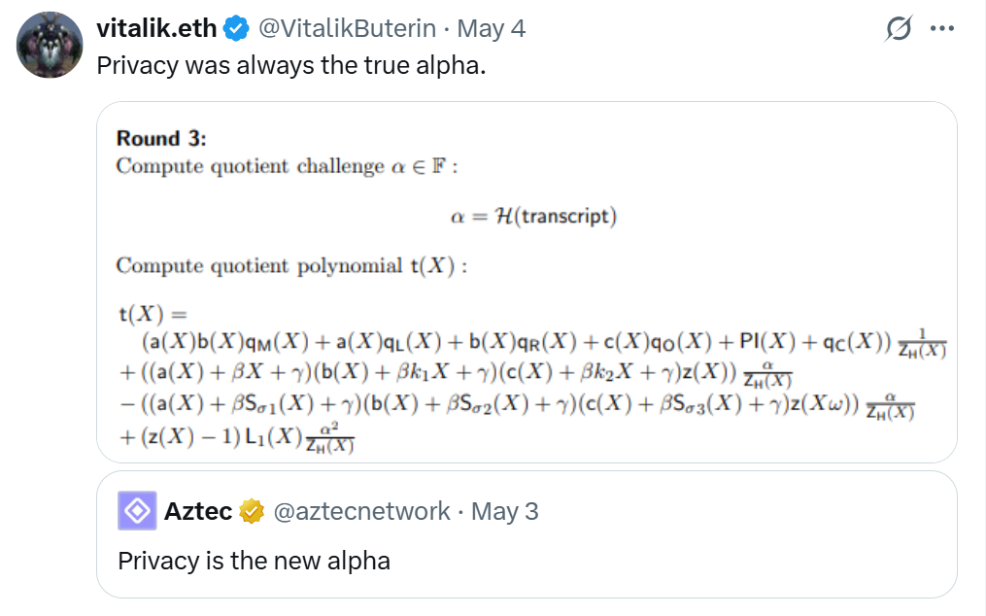Click the @aztecnetwork handle

tap(361, 511)
